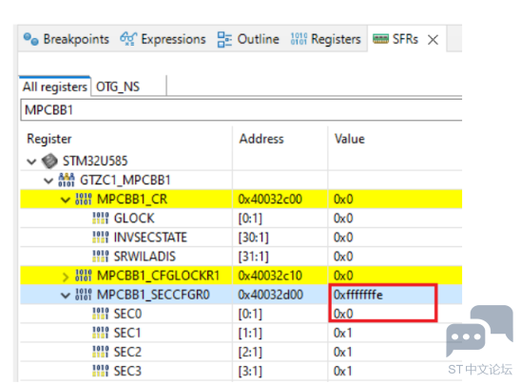Click the Value column header
521x384 pixels.
point(396,139)
